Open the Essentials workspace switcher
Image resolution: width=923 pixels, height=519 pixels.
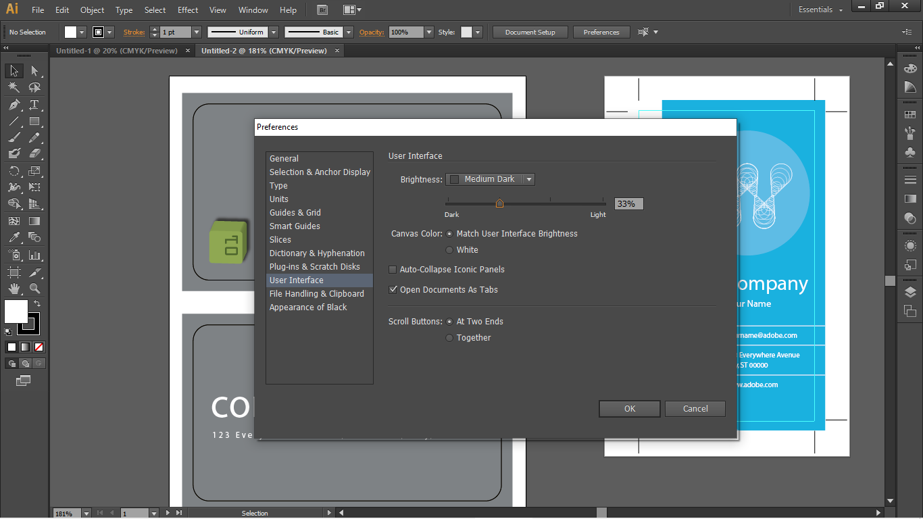[820, 10]
